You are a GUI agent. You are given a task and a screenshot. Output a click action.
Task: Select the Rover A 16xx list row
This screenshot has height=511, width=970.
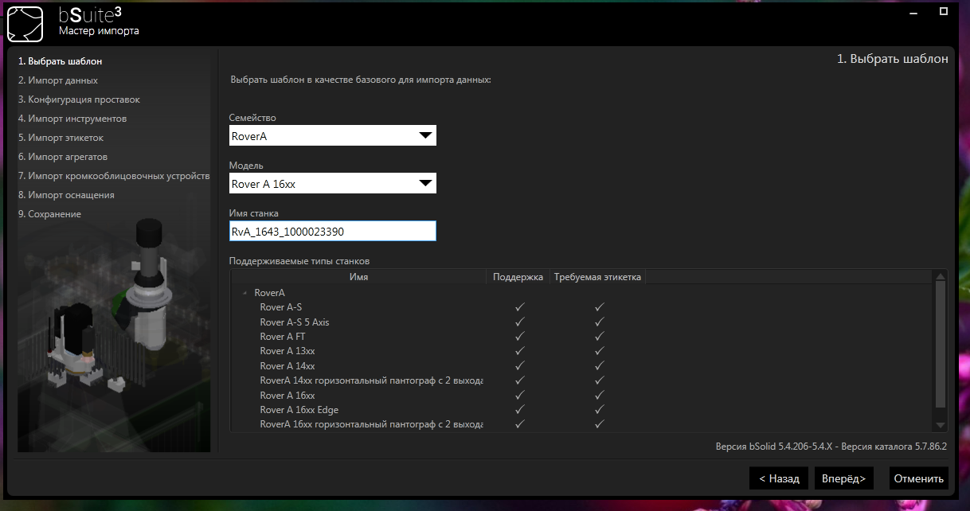581,396
